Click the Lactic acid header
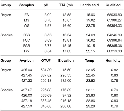 tap(90, 5)
